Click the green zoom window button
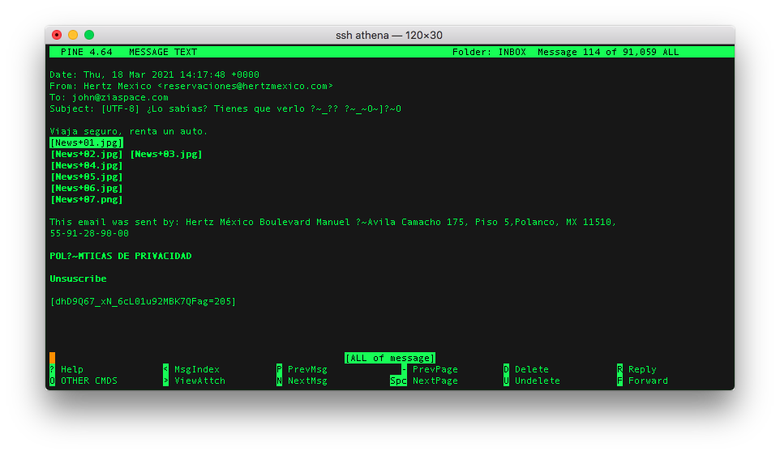 [89, 35]
